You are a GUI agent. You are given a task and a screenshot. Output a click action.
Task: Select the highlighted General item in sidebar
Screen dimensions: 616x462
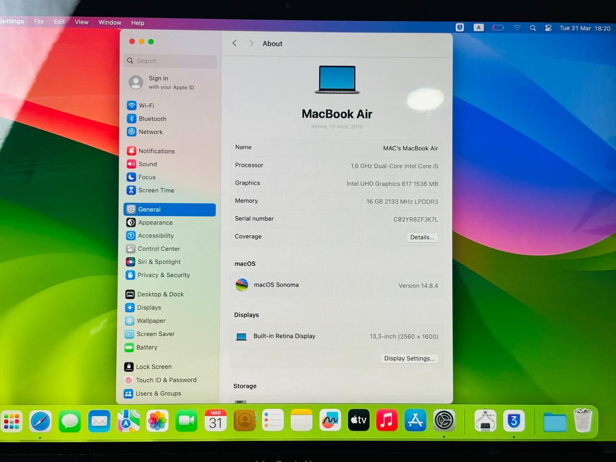[169, 209]
